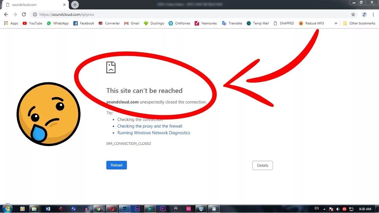Open the Converter bookmark
This screenshot has width=379, height=213.
(x=109, y=23)
